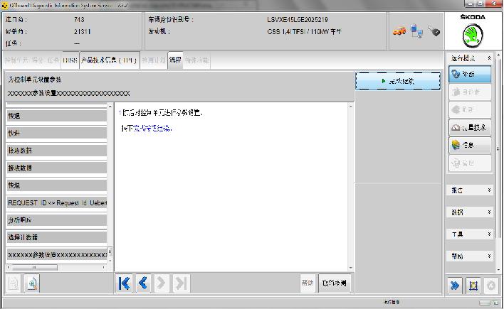Click the 21311 value in header
Viewport: 504px width, 309px height.
83,31
